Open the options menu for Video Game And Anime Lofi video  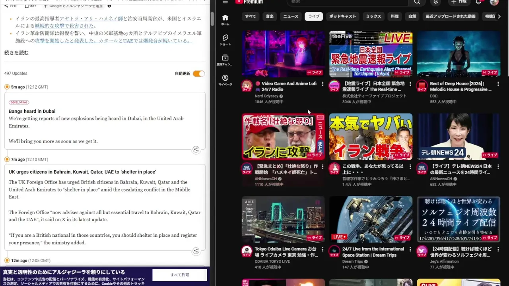tap(322, 84)
